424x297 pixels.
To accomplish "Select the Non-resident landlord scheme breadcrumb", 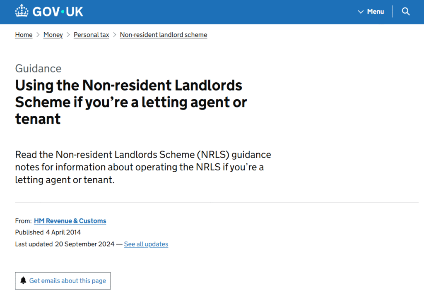I will click(163, 35).
